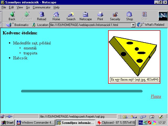Select the Személyes információk taskbar button
The height and width of the screenshot is (126, 168).
pyautogui.click(x=76, y=123)
